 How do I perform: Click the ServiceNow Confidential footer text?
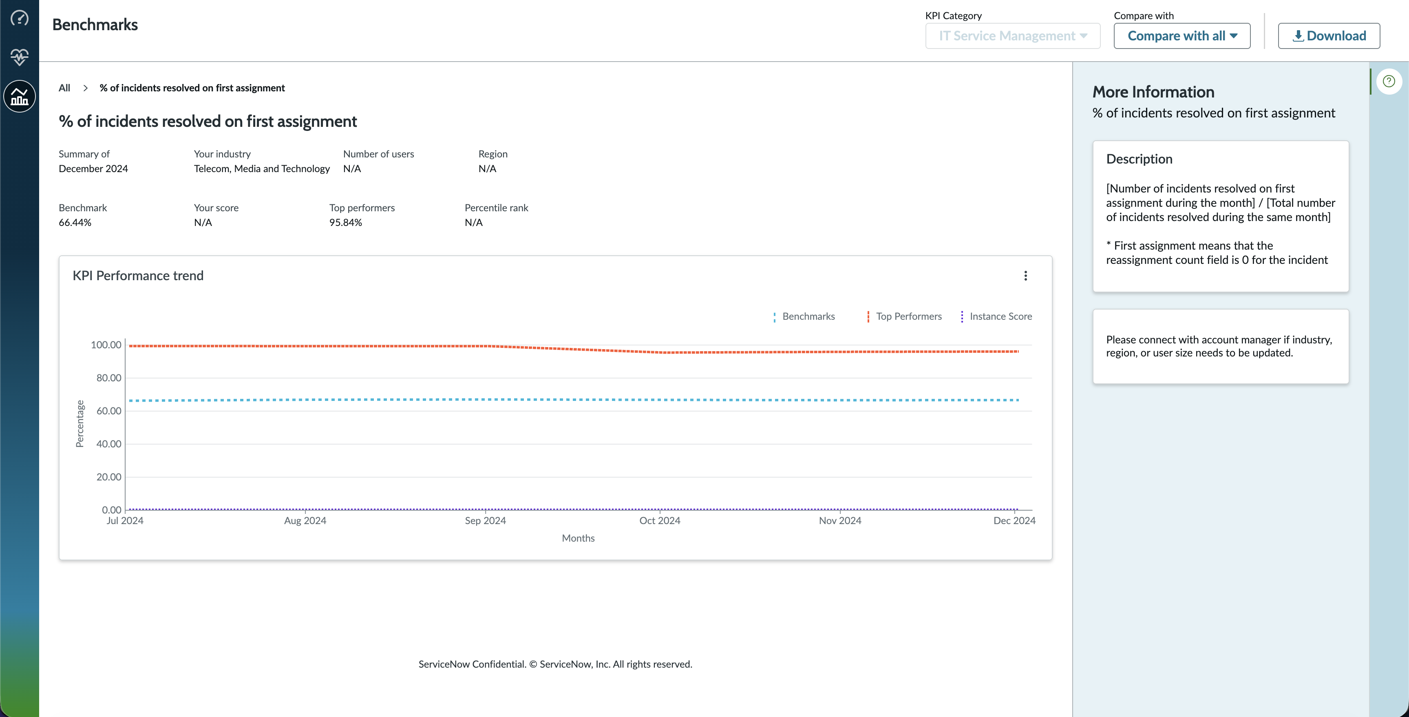[555, 664]
